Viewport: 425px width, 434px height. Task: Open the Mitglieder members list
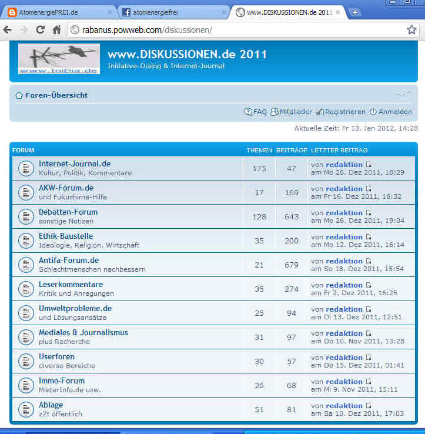tap(291, 112)
